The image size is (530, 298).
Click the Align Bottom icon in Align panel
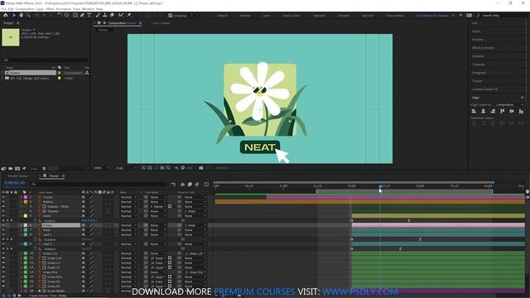[521, 111]
